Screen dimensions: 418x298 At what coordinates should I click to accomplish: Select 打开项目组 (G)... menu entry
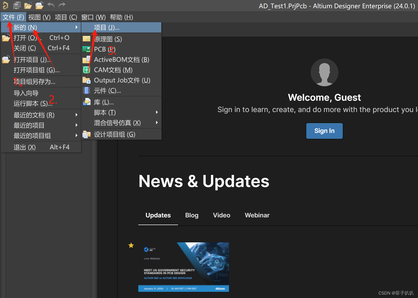coord(41,70)
